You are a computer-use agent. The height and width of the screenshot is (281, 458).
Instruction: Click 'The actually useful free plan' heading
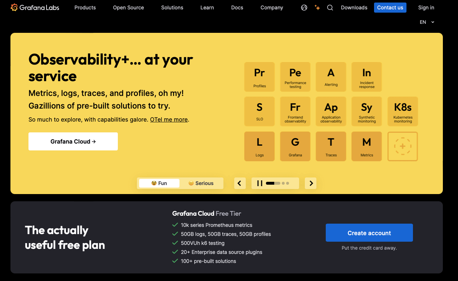tap(65, 237)
